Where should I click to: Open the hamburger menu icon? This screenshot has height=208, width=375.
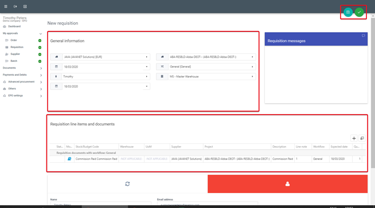click(6, 6)
